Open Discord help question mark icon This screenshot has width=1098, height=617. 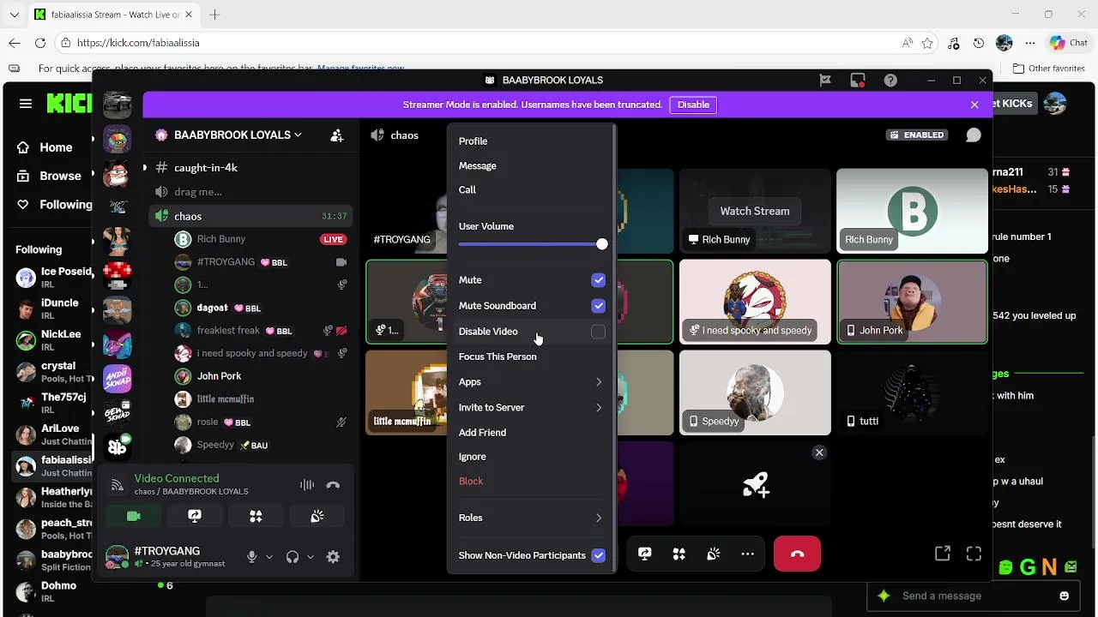click(890, 81)
